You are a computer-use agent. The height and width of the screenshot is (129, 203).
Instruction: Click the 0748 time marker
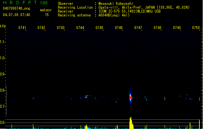(157, 28)
